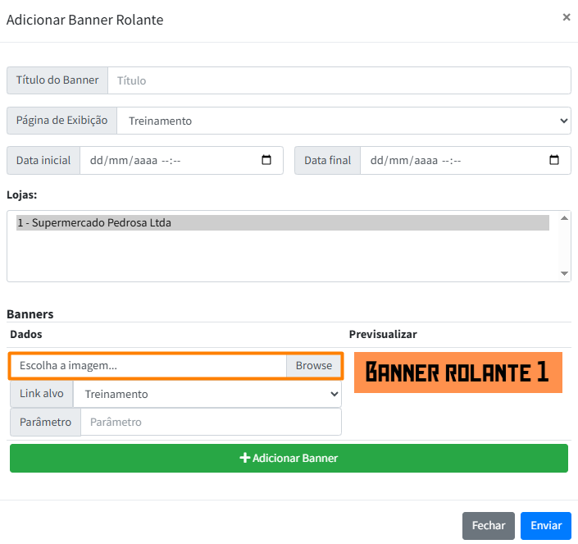Expand the Página de Exibição dropdown
The height and width of the screenshot is (544, 578).
(344, 121)
